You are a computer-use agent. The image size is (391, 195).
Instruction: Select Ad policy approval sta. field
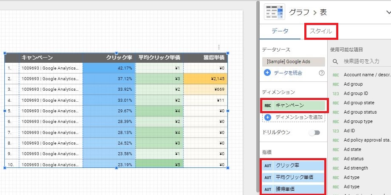click(366, 140)
